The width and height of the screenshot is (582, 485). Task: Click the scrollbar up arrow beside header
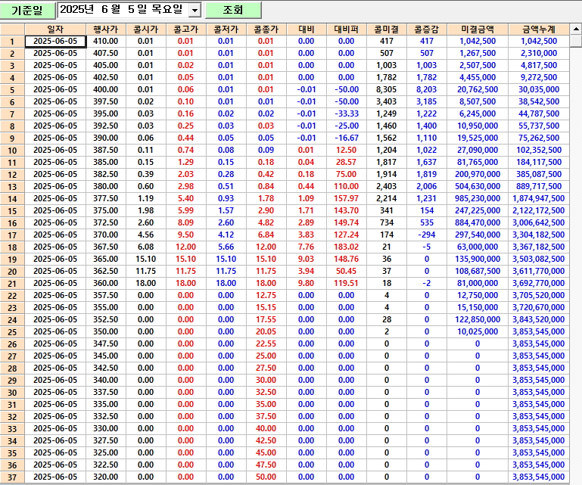tap(575, 29)
